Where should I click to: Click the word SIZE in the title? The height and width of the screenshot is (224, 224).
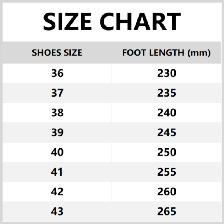[68, 22]
